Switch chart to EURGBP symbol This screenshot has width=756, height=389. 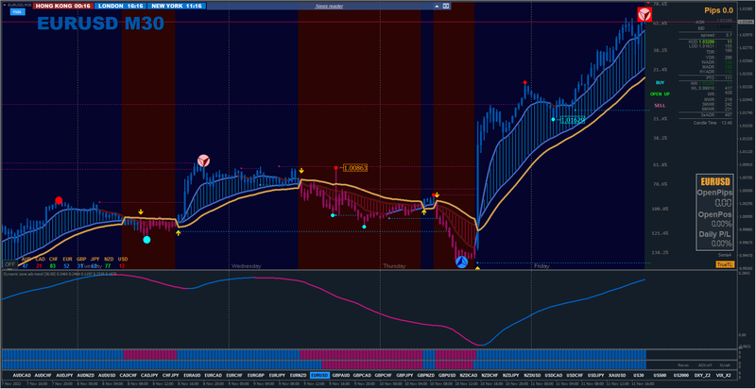pyautogui.click(x=255, y=375)
